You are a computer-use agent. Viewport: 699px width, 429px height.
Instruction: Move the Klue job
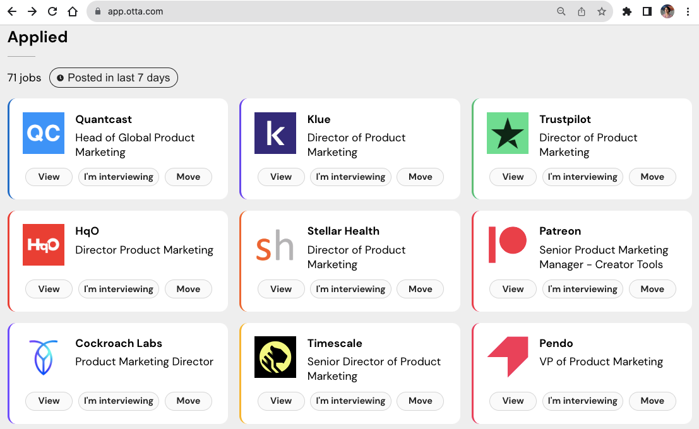point(421,177)
